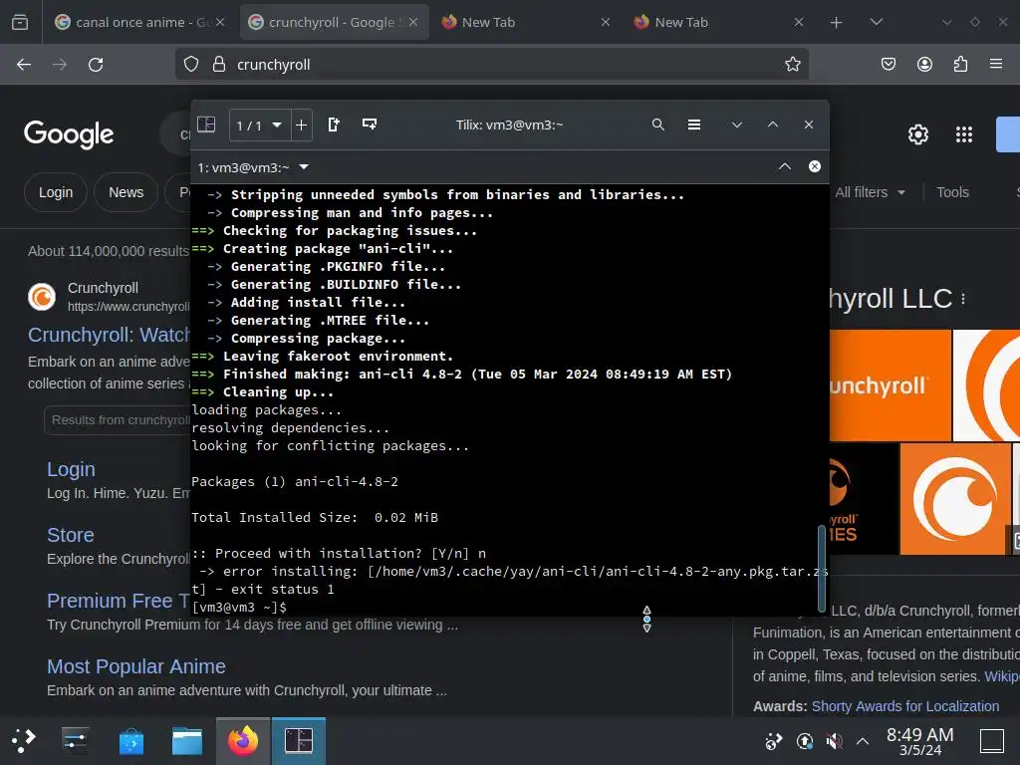Open the Most Popular Anime sitelink
1020x765 pixels.
pyautogui.click(x=135, y=666)
